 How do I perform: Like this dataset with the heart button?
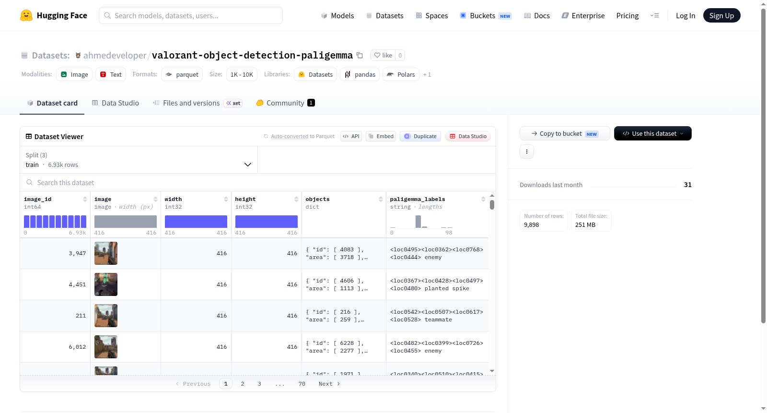point(383,55)
